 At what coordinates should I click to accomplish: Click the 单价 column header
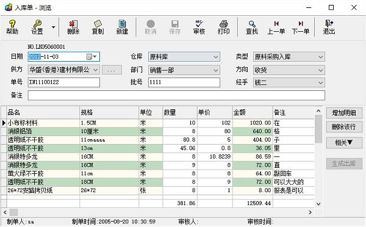point(215,112)
